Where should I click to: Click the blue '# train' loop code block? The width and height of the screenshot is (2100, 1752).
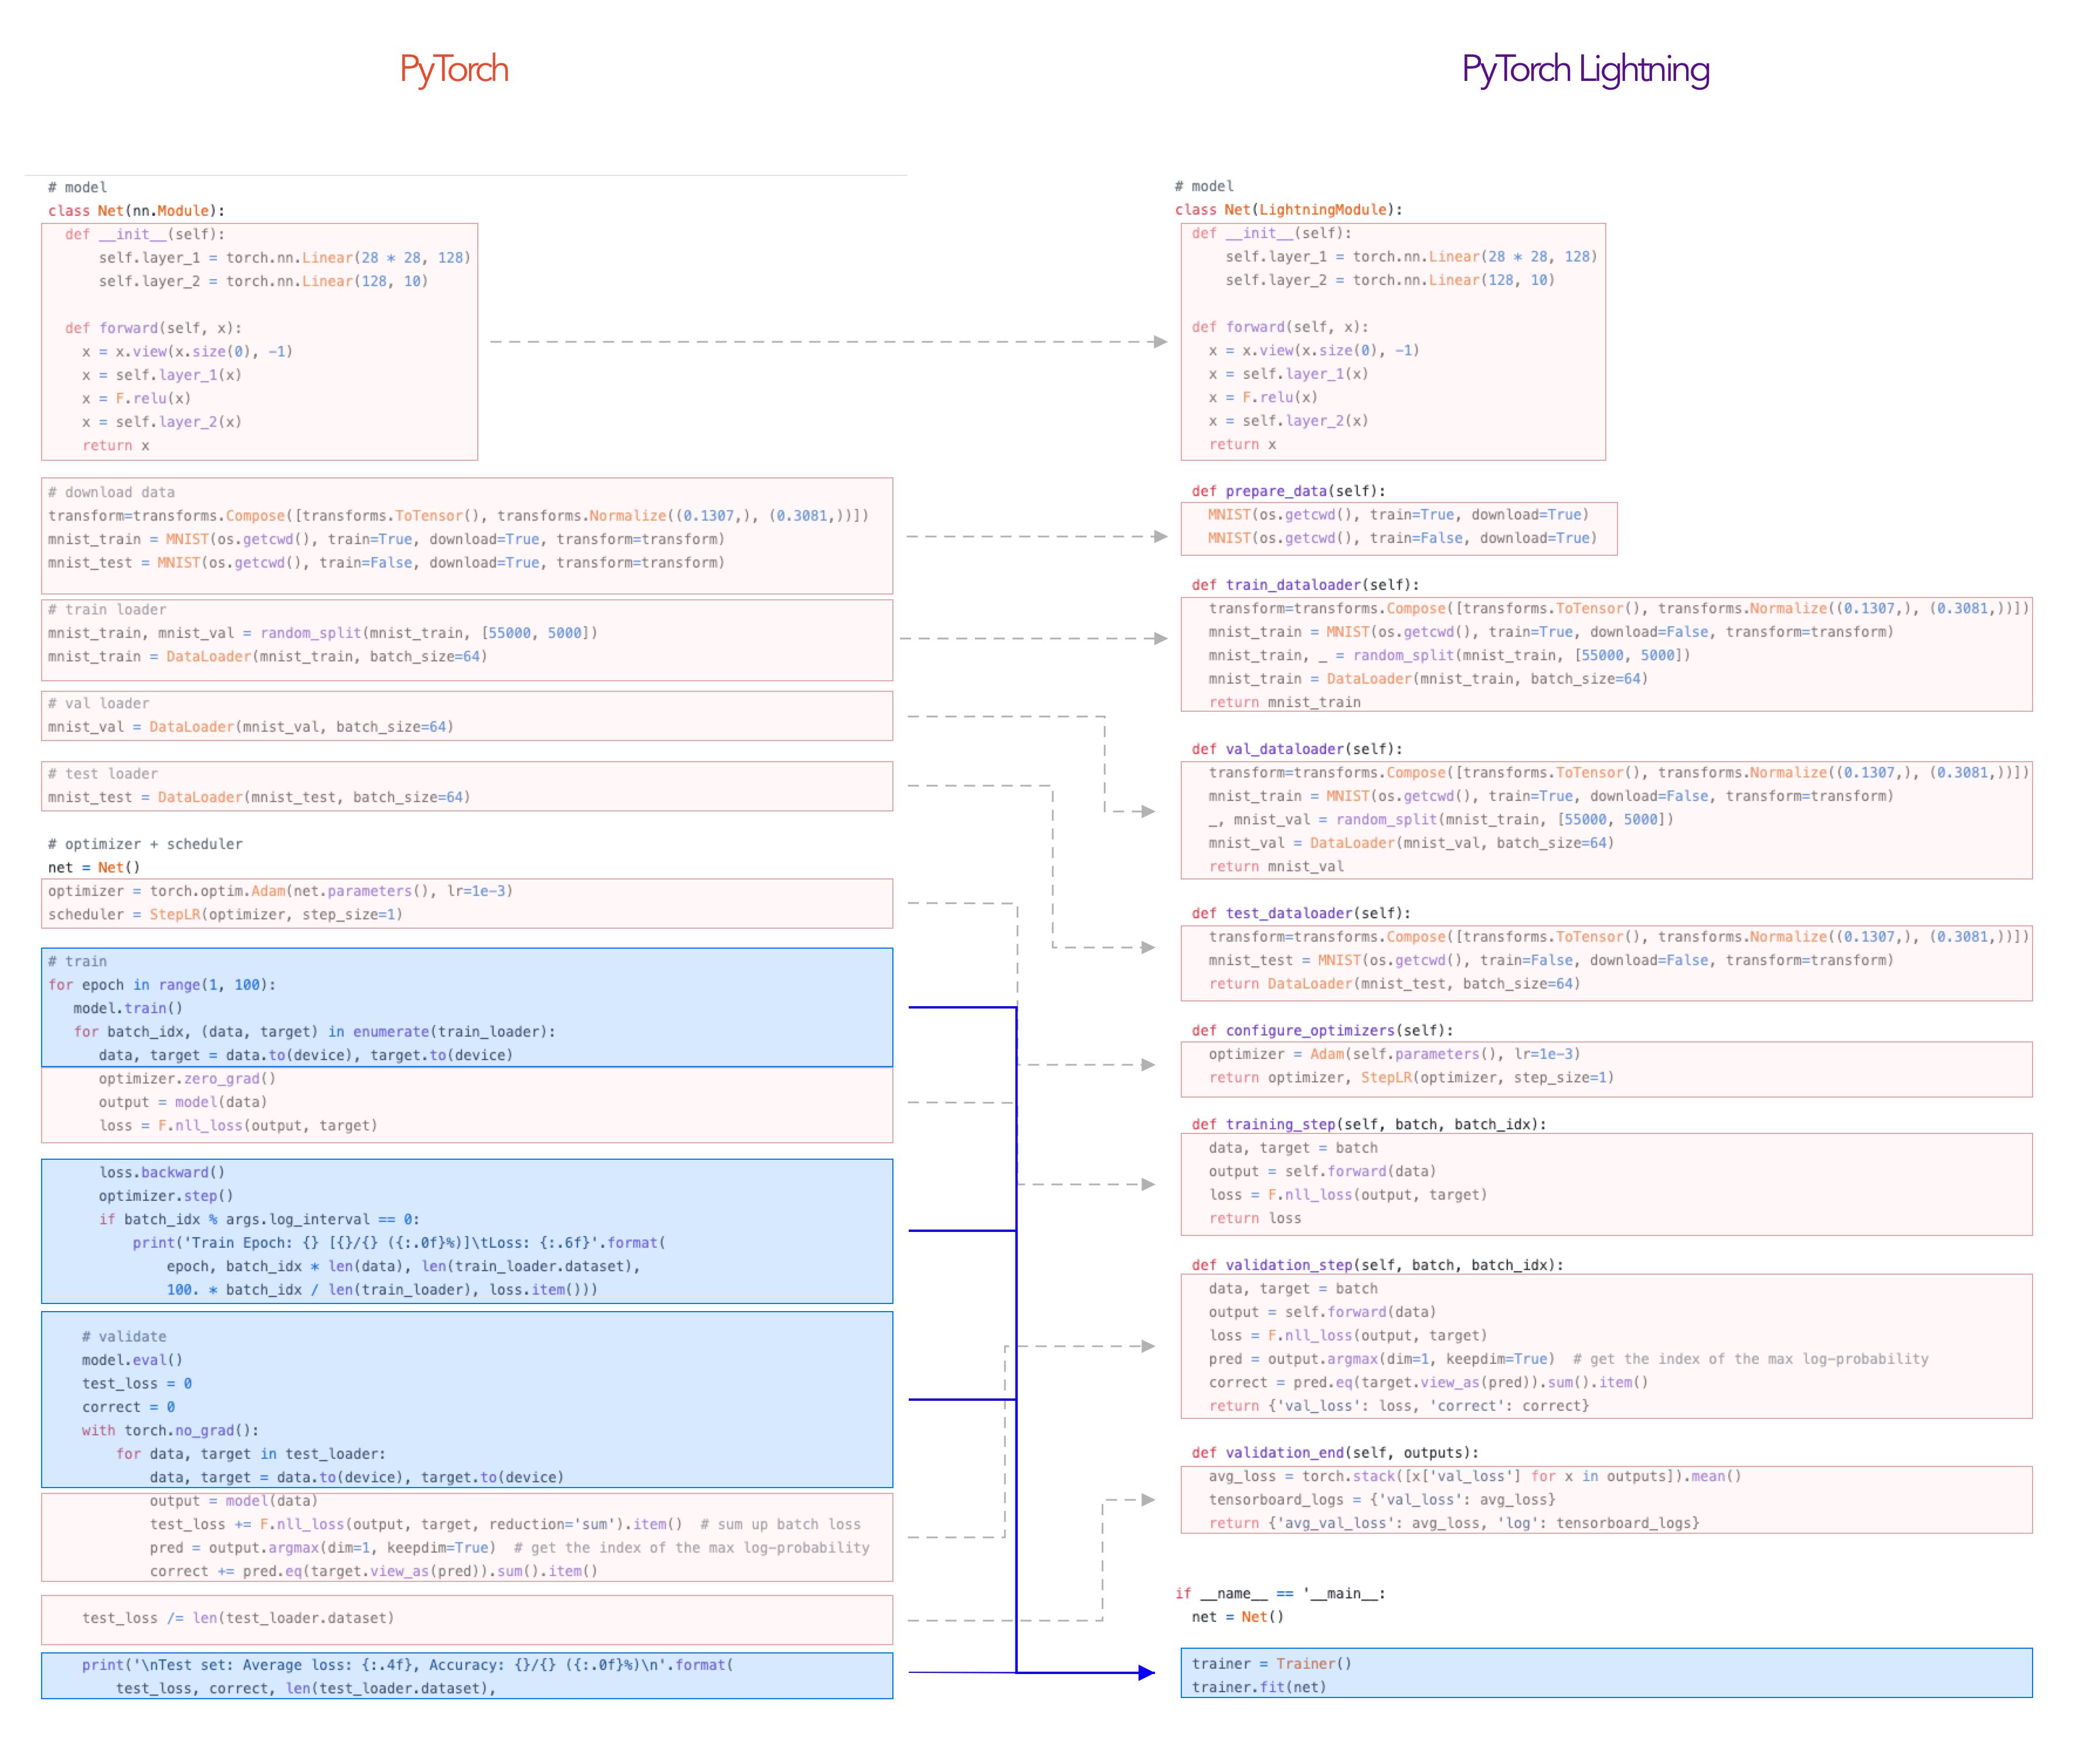click(x=466, y=1007)
